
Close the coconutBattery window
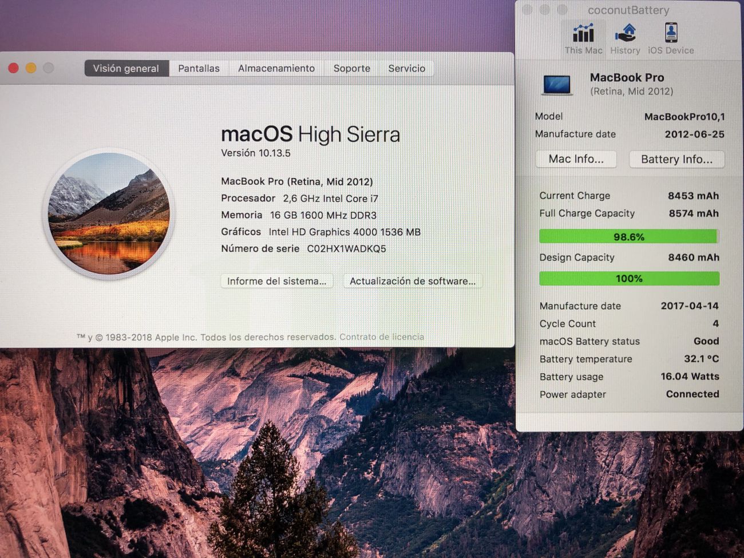pos(527,10)
